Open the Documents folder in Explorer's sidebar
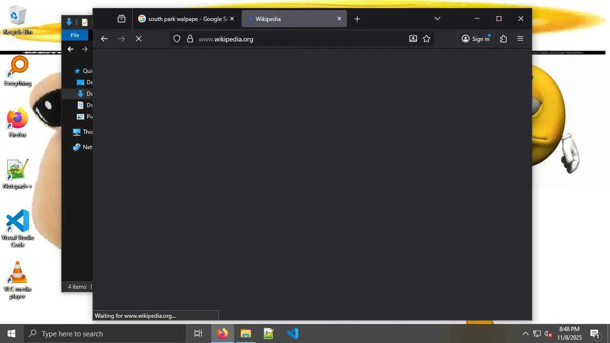Viewport: 610px width, 343px height. pyautogui.click(x=84, y=105)
